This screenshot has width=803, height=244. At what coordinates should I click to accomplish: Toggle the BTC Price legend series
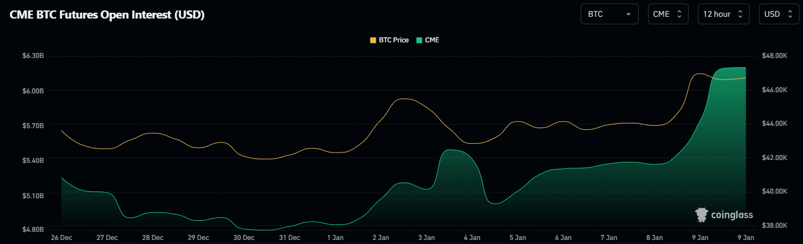click(x=389, y=40)
